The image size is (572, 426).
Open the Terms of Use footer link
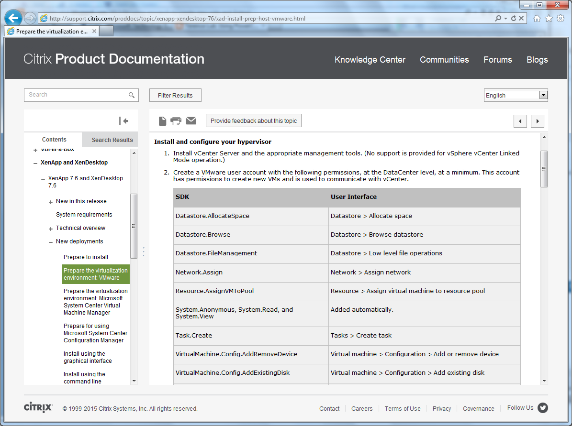tap(403, 408)
